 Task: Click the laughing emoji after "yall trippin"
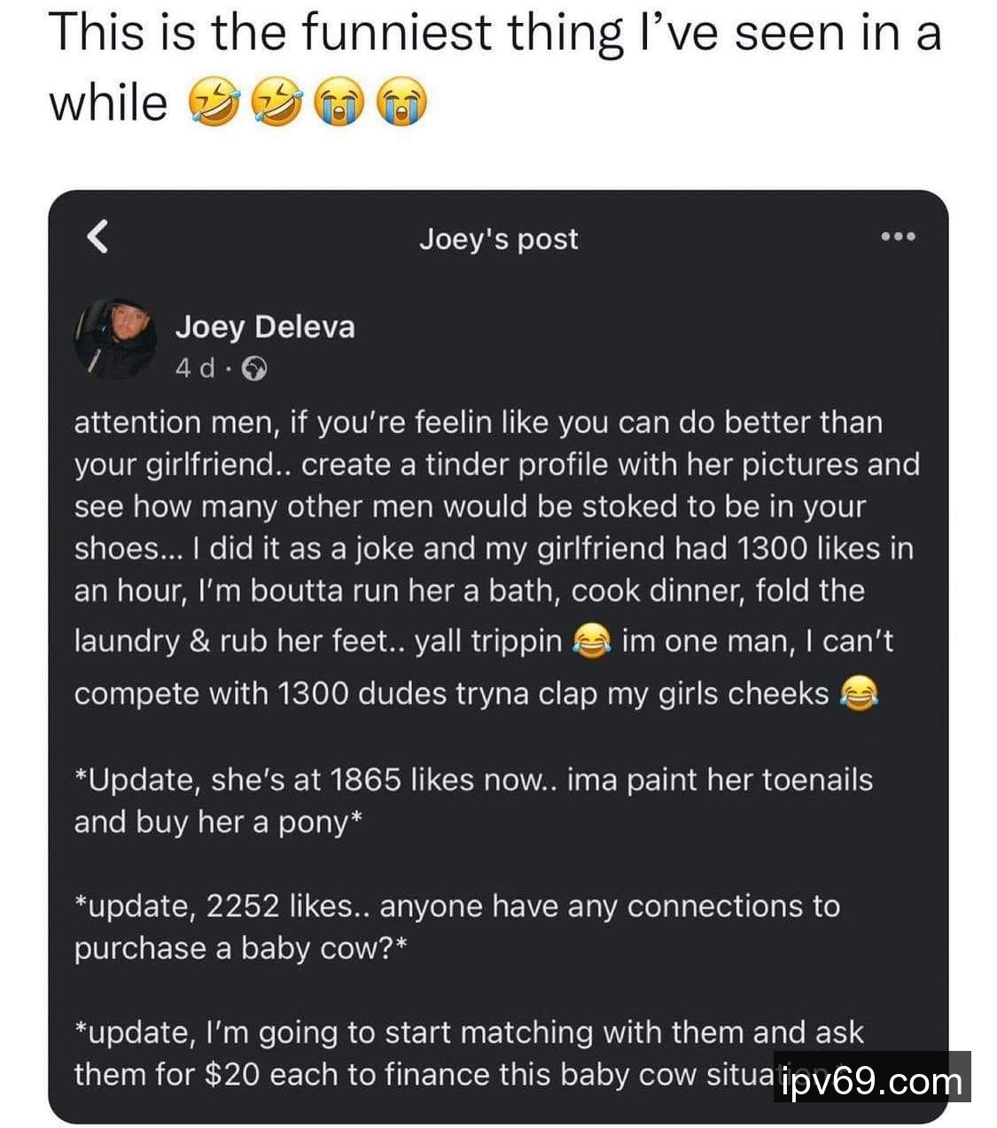[592, 641]
